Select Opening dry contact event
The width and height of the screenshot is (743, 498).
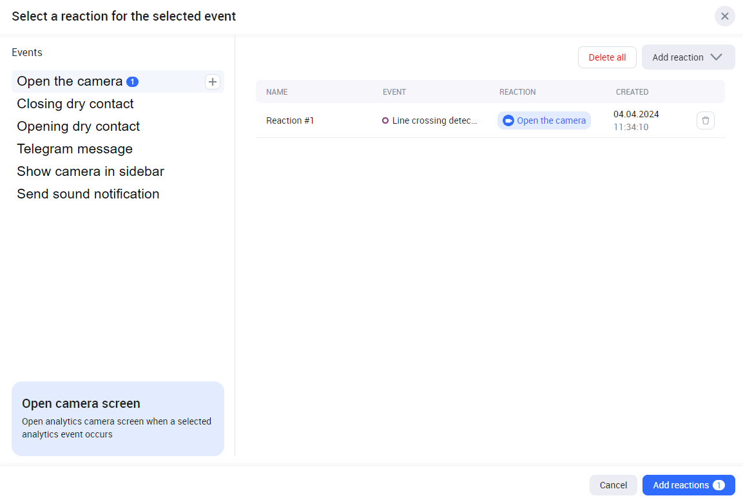tap(79, 126)
